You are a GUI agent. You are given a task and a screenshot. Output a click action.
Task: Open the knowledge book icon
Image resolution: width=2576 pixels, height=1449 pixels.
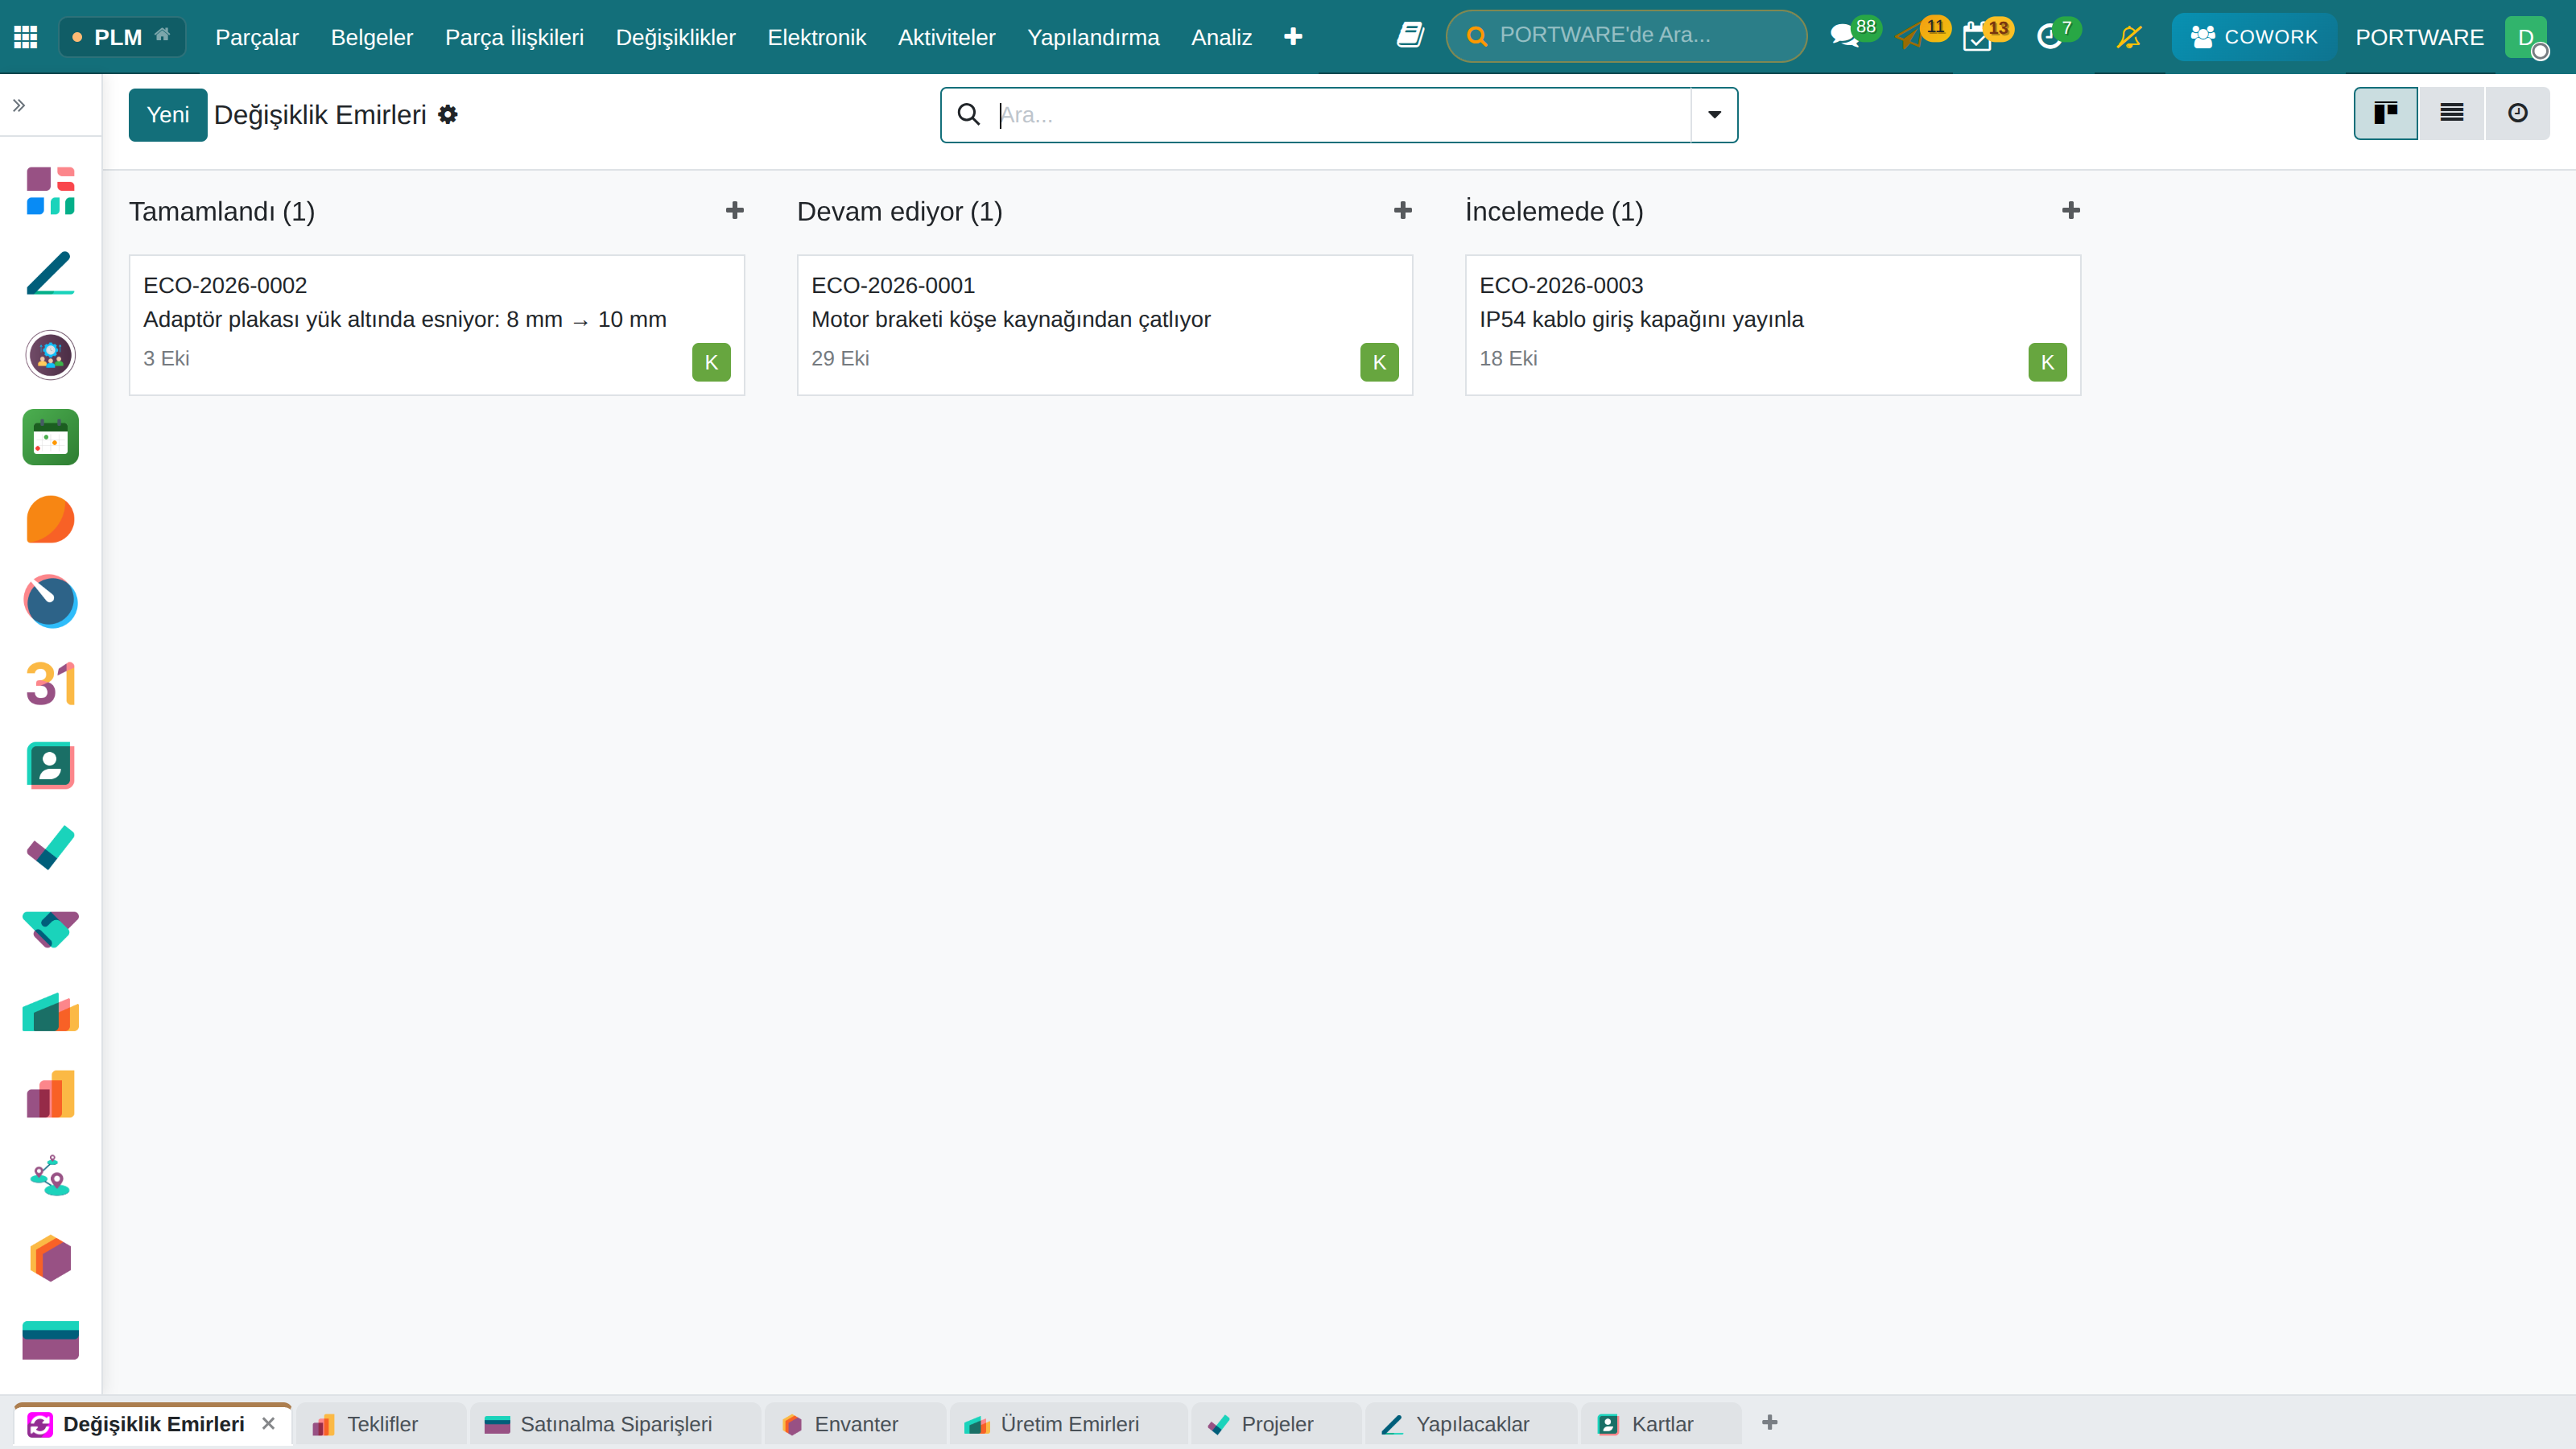click(1410, 36)
